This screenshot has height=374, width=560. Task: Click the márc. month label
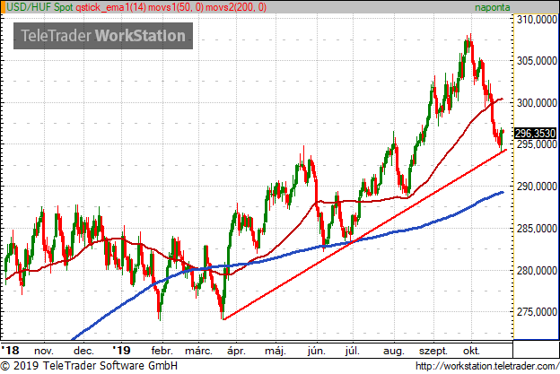199,351
